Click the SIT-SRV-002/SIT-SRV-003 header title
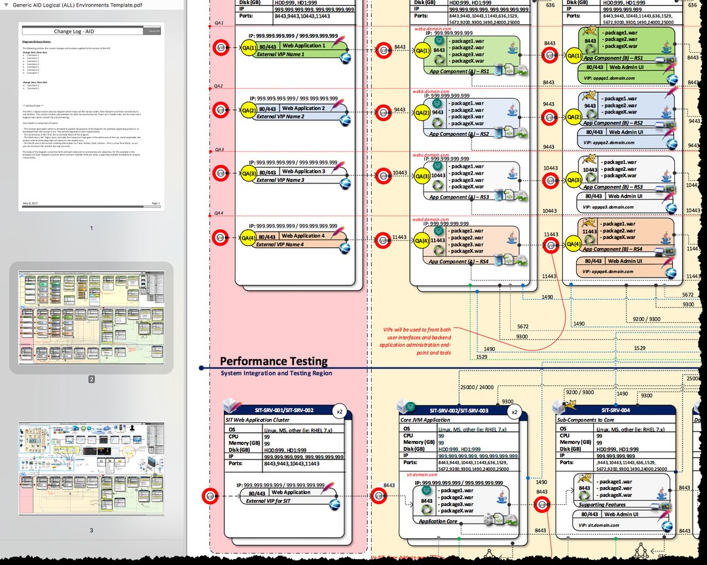 click(x=459, y=410)
